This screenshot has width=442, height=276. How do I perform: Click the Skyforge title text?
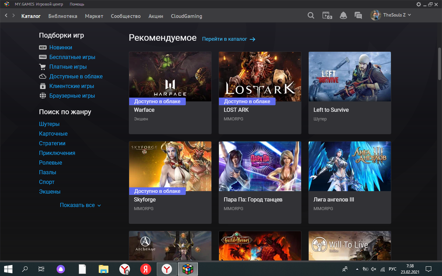pos(145,199)
